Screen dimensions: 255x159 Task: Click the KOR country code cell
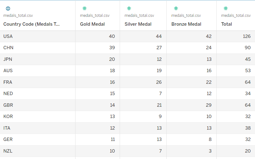click(x=37, y=116)
